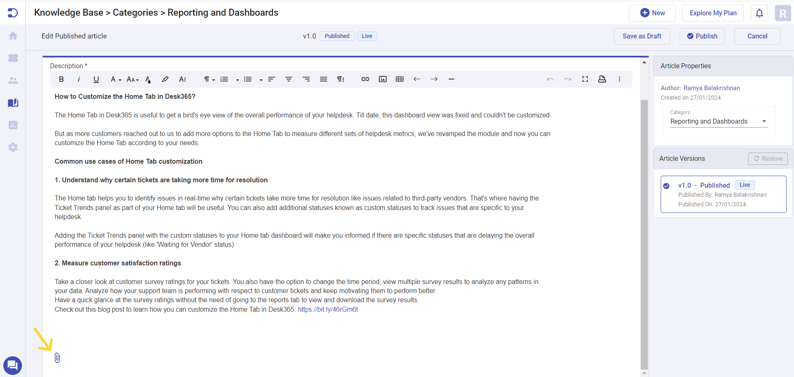Open the text color swatch picker
Screen dimensions: 794x377
(148, 79)
